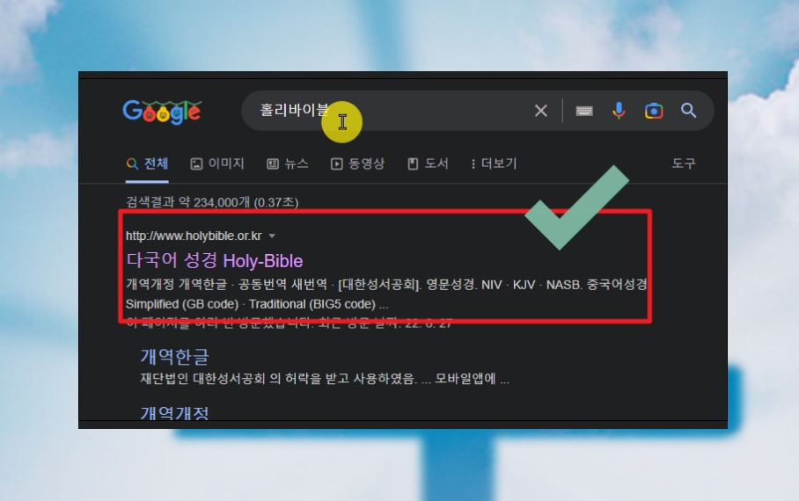Click the snippet text starting 개역개정 개역한글
The height and width of the screenshot is (501, 799).
(386, 284)
